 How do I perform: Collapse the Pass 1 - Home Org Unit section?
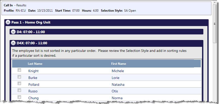click(x=8, y=22)
